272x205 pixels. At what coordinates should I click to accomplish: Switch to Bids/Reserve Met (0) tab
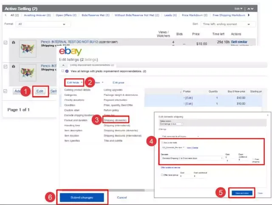[x=95, y=15]
